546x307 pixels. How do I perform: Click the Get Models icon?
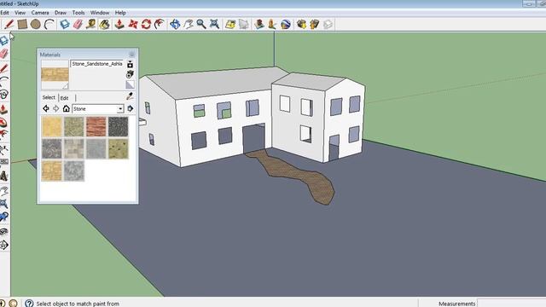coord(301,25)
